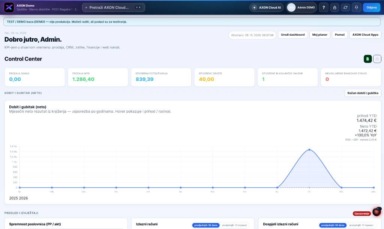The width and height of the screenshot is (384, 229).
Task: Click the TEST / DEMO baza notice banner
Action: [x=192, y=22]
